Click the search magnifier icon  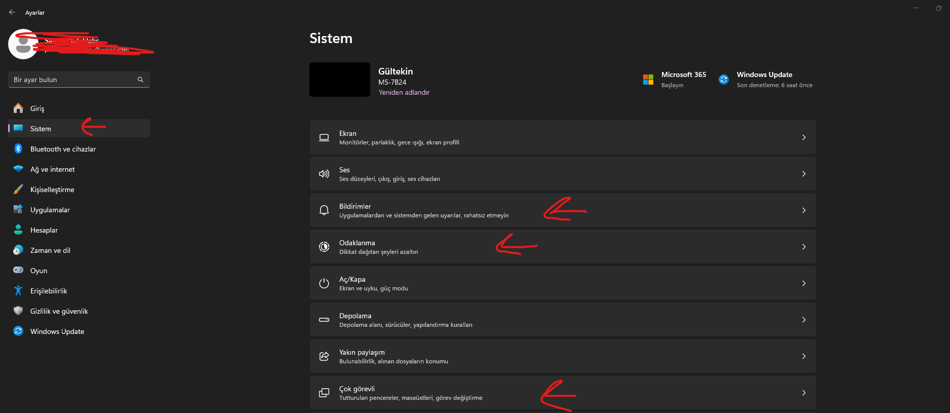click(x=140, y=80)
